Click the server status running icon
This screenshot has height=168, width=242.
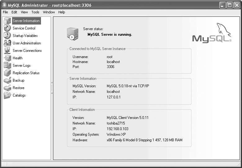pyautogui.click(x=73, y=34)
